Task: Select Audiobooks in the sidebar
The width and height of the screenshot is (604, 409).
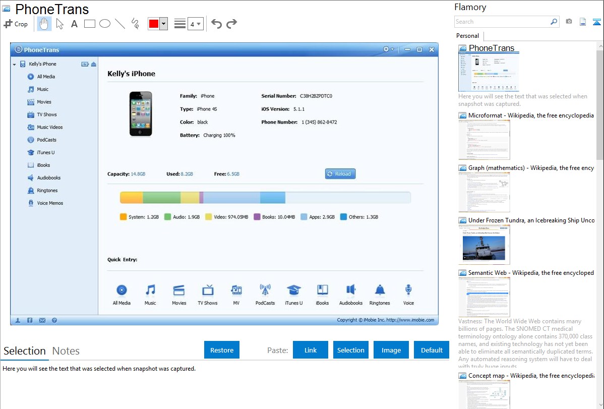Action: point(44,178)
